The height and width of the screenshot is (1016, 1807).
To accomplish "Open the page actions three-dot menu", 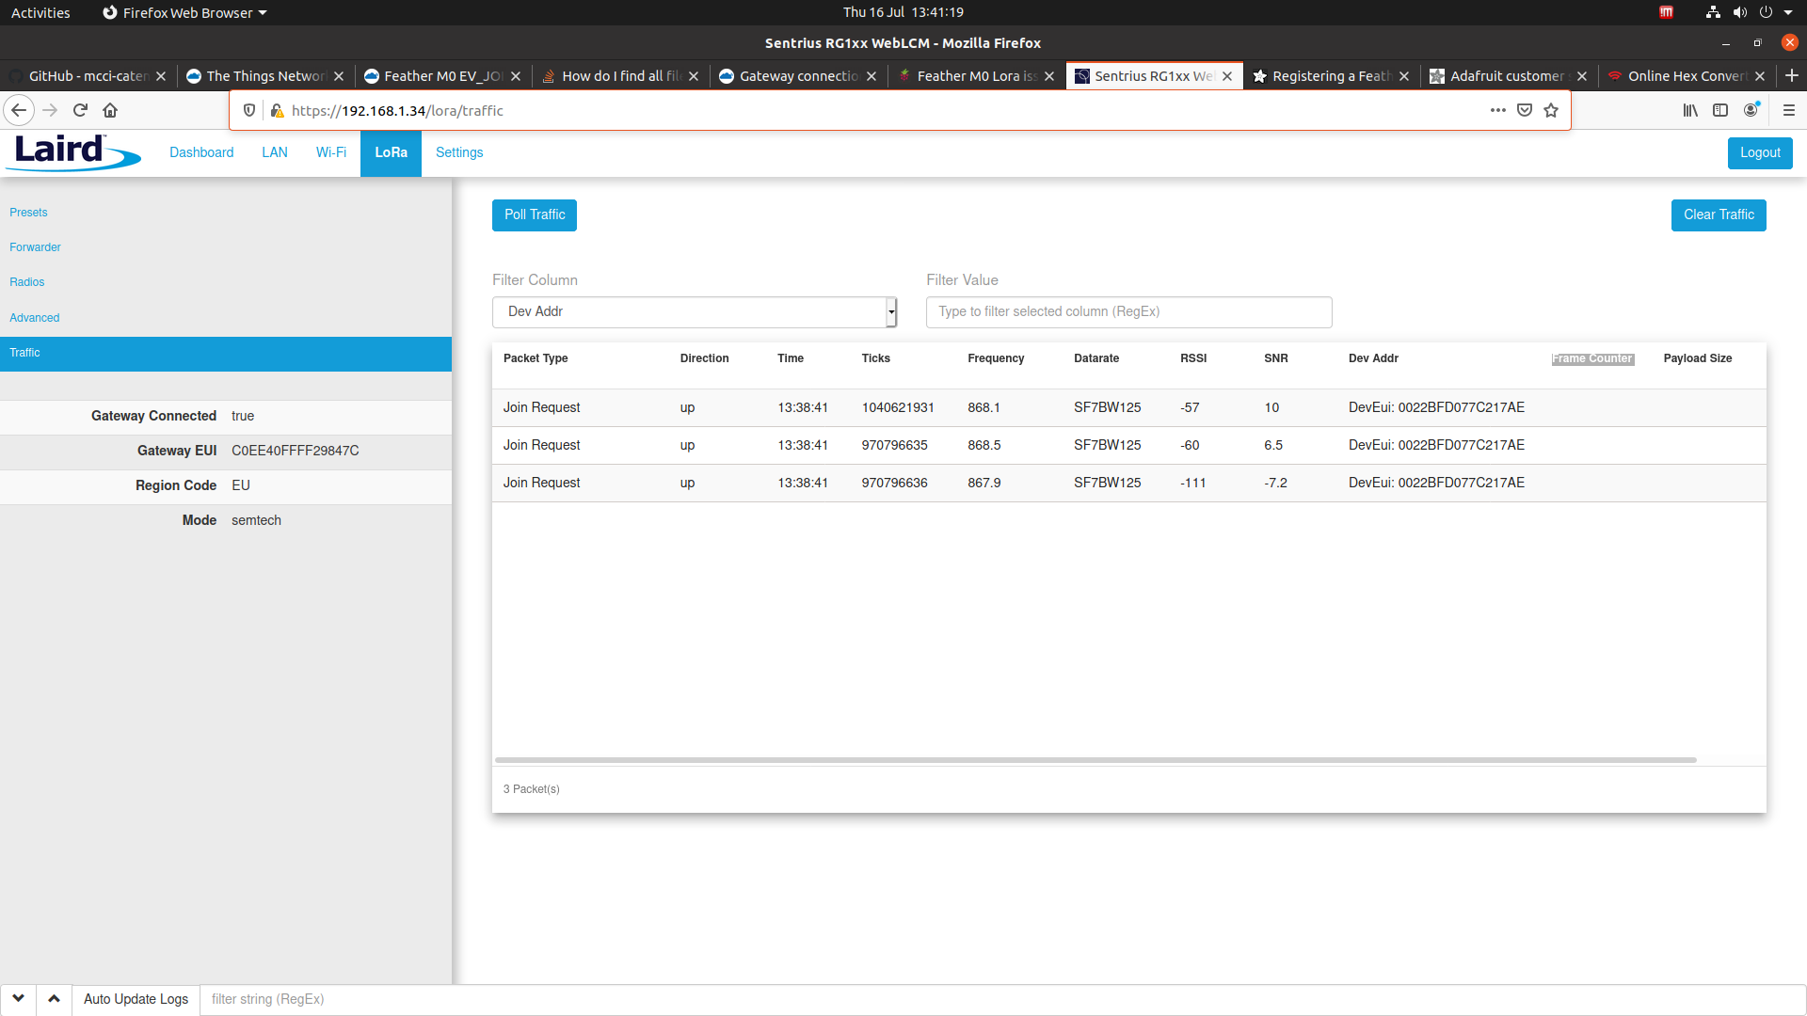I will (1498, 110).
